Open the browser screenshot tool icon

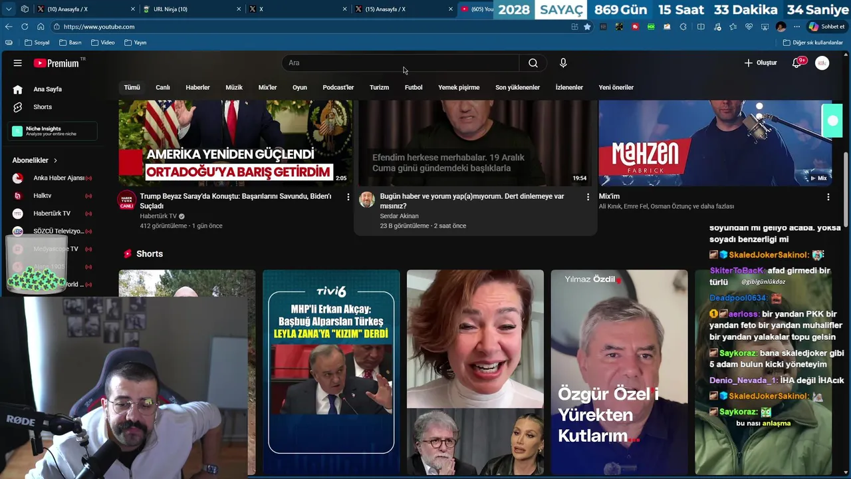(765, 27)
